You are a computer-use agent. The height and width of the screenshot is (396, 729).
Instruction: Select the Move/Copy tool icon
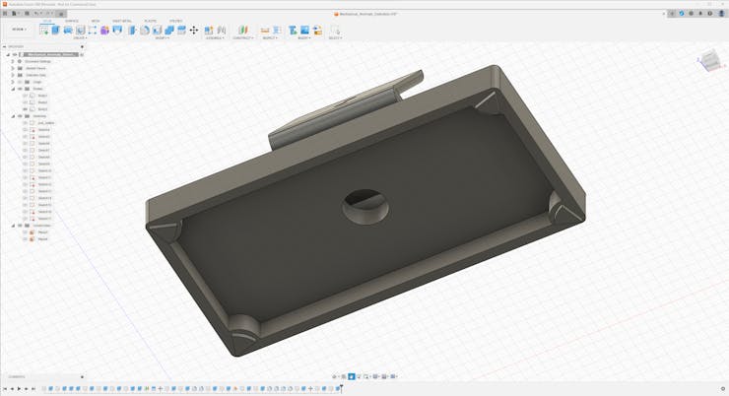[193, 31]
